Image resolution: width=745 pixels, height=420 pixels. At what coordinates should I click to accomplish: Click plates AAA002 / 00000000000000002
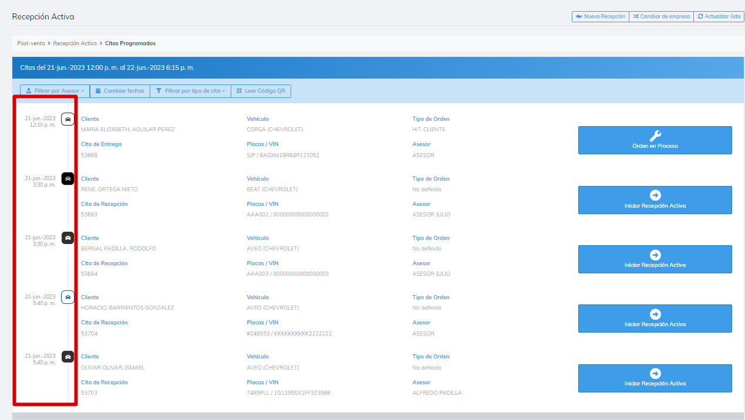click(288, 215)
